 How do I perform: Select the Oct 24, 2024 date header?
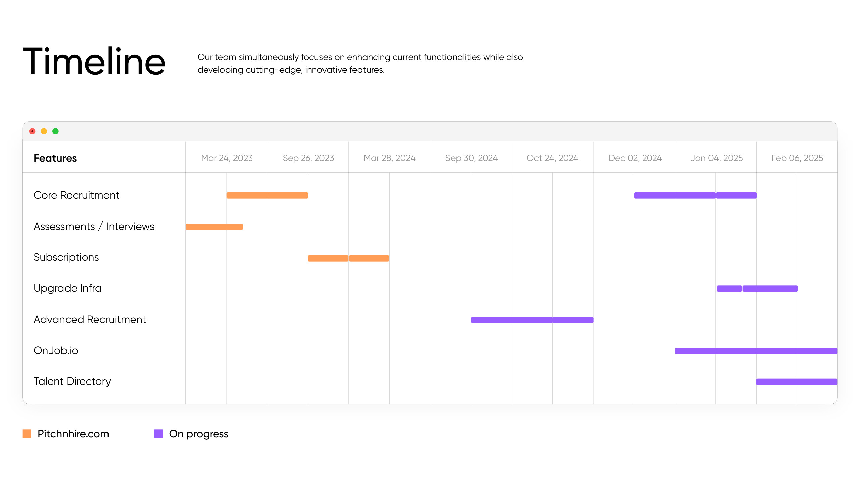click(x=553, y=158)
